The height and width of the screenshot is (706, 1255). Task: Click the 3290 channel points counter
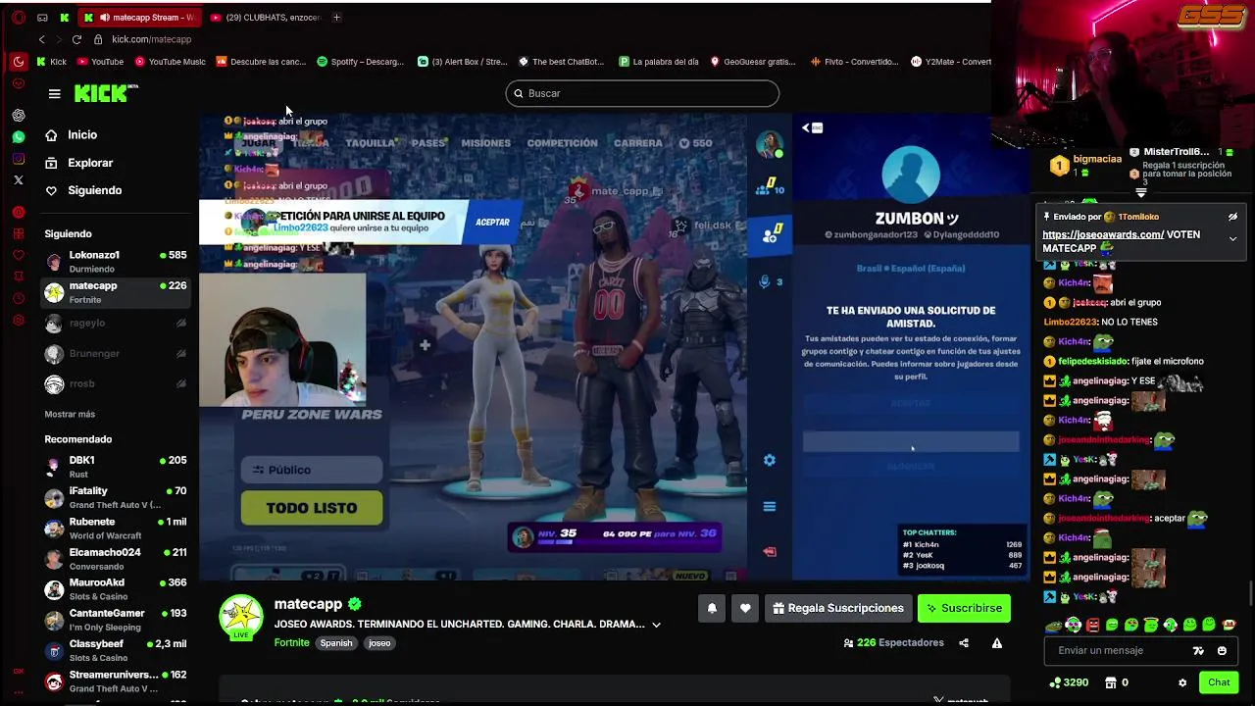pyautogui.click(x=1069, y=682)
